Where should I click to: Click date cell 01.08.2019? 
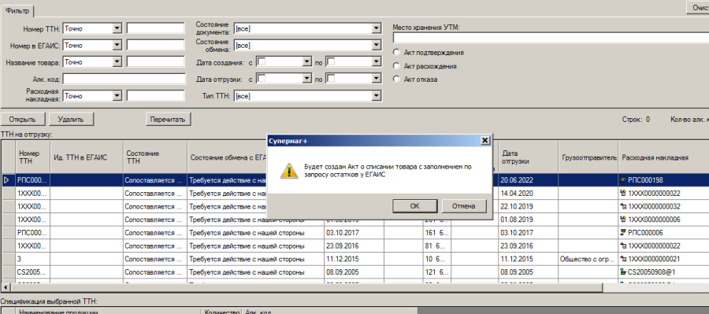[x=528, y=220]
